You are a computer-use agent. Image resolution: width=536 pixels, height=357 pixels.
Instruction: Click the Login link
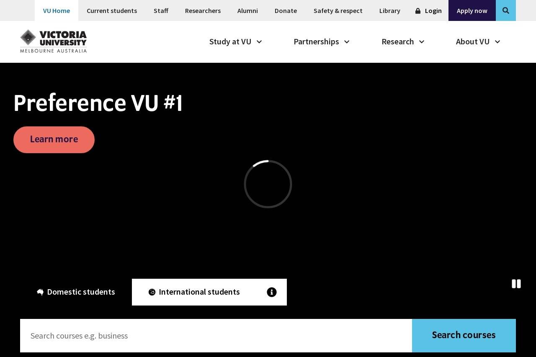pos(433,11)
